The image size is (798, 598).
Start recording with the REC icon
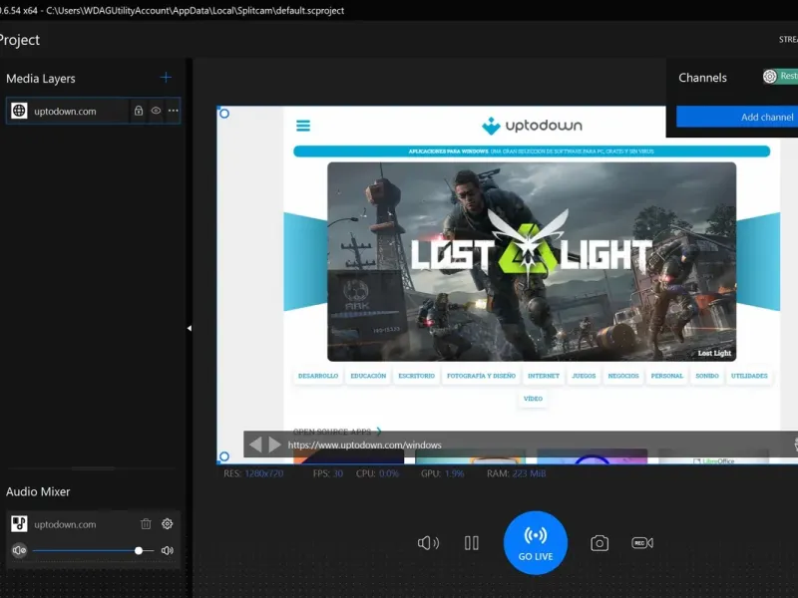[x=642, y=543]
